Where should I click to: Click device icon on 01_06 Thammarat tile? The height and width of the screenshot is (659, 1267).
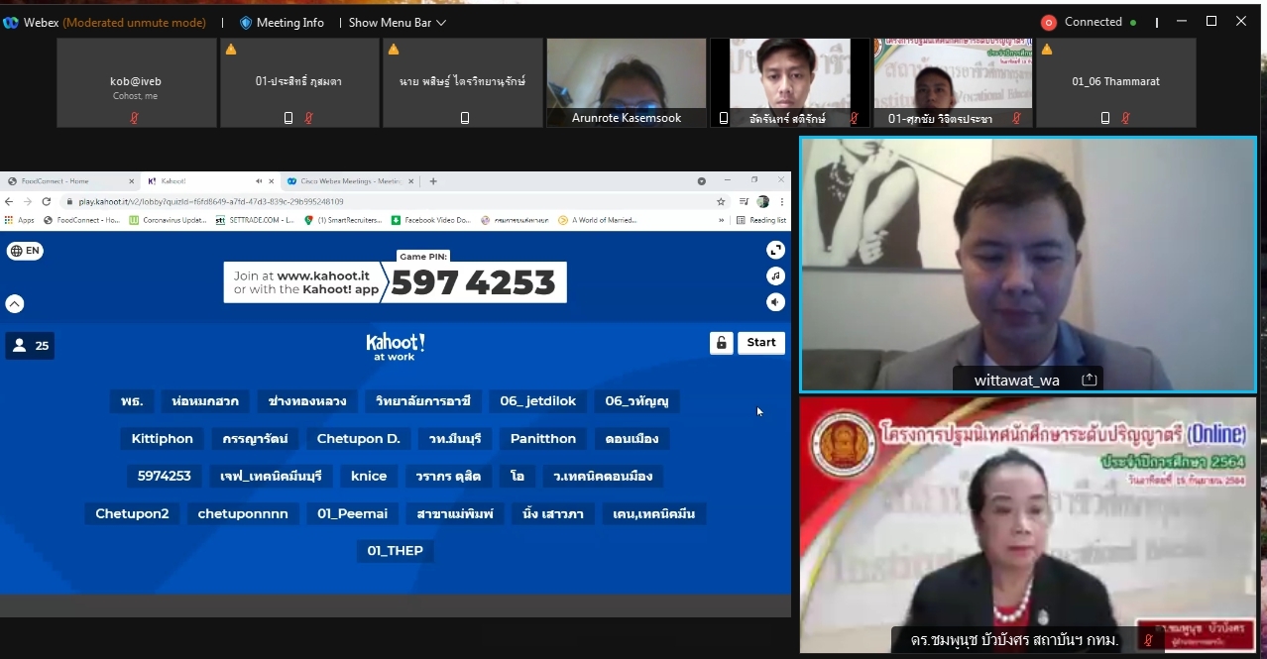[1105, 117]
